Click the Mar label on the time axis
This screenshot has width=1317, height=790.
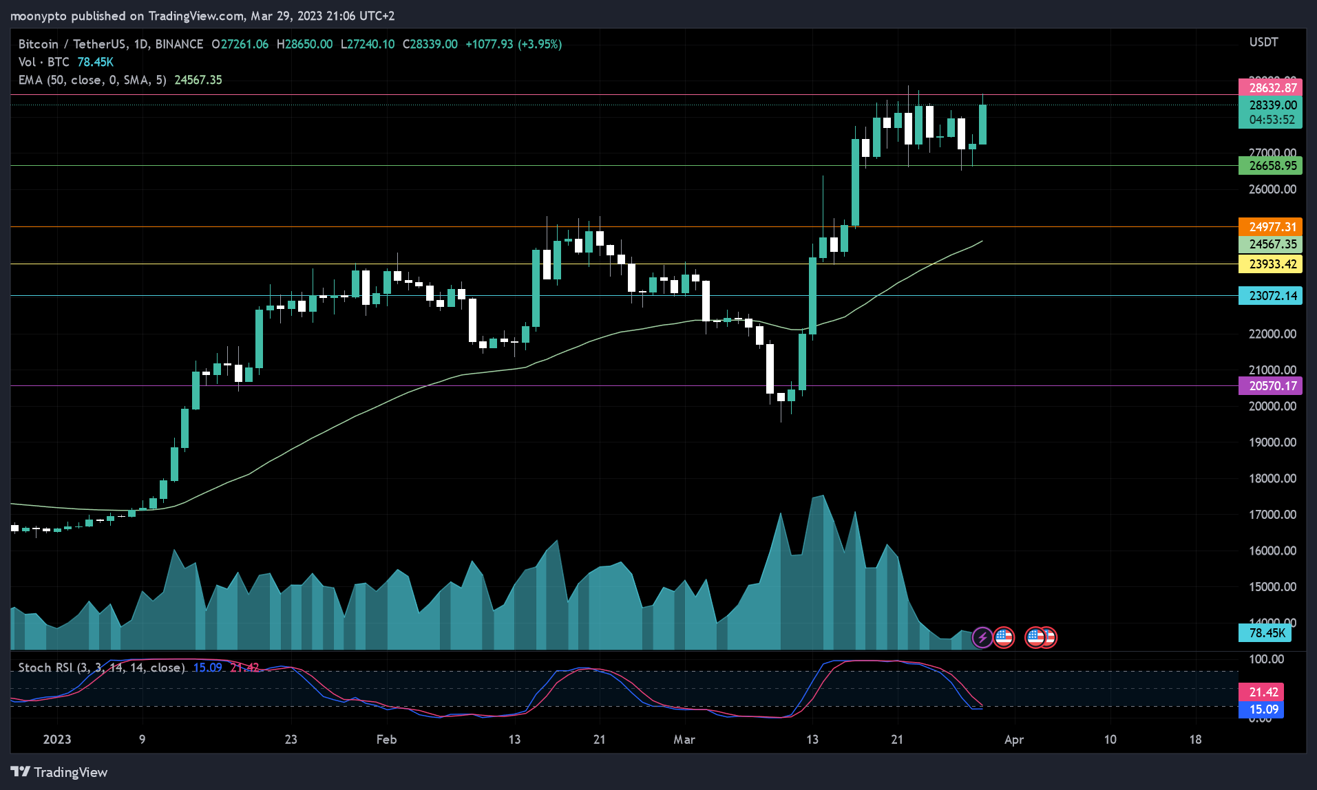[x=684, y=739]
